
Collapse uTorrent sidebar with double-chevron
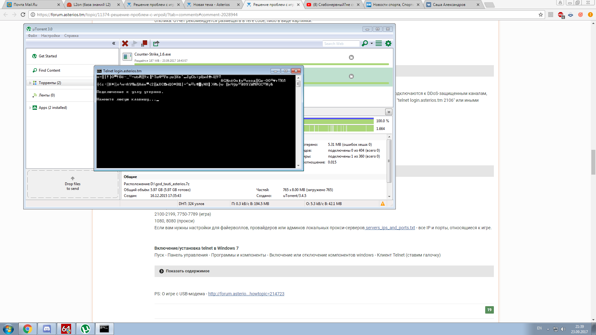[x=114, y=43]
